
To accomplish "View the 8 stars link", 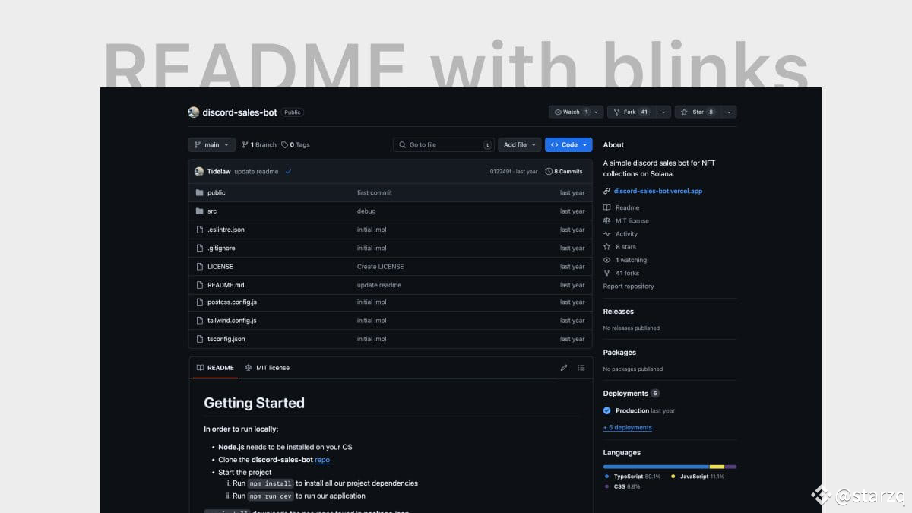I will [x=620, y=247].
